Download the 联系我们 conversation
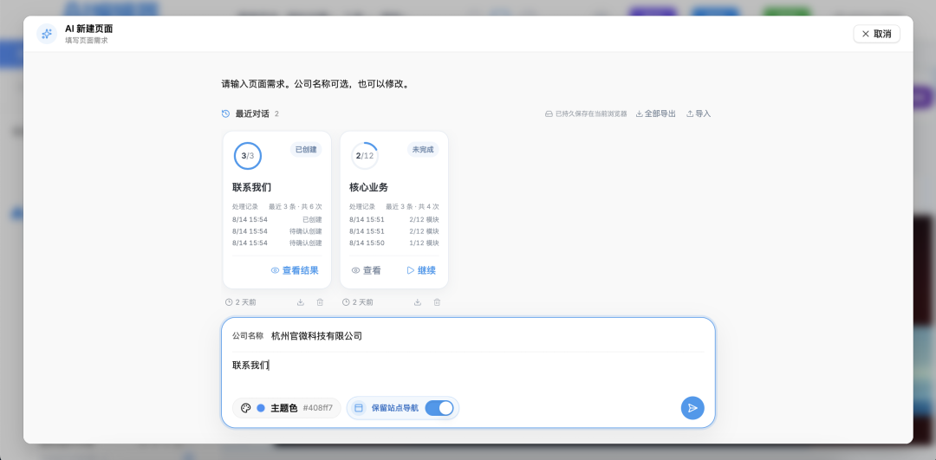Image resolution: width=936 pixels, height=460 pixels. click(300, 302)
